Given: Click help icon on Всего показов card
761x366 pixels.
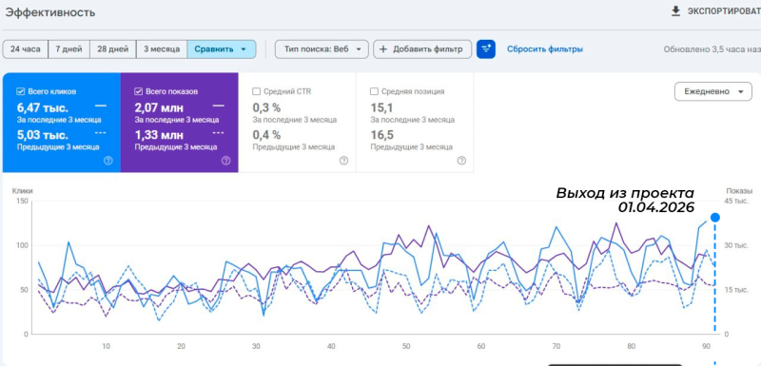Looking at the screenshot, I should pyautogui.click(x=225, y=161).
